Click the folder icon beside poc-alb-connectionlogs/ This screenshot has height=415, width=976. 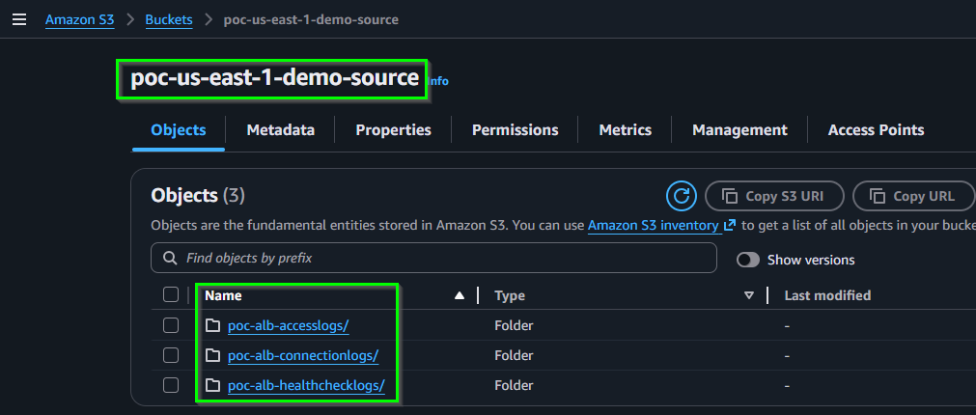point(213,355)
